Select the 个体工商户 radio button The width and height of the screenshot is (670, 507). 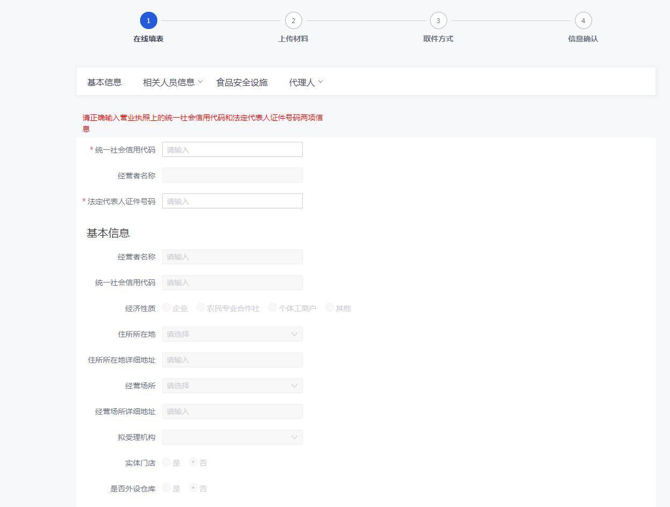click(x=273, y=308)
